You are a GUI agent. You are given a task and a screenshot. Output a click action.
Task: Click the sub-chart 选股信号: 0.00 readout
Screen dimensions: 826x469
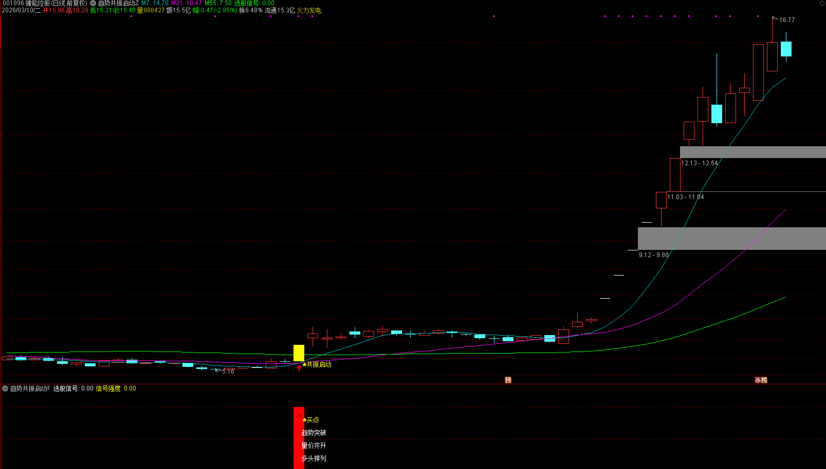[x=74, y=388]
